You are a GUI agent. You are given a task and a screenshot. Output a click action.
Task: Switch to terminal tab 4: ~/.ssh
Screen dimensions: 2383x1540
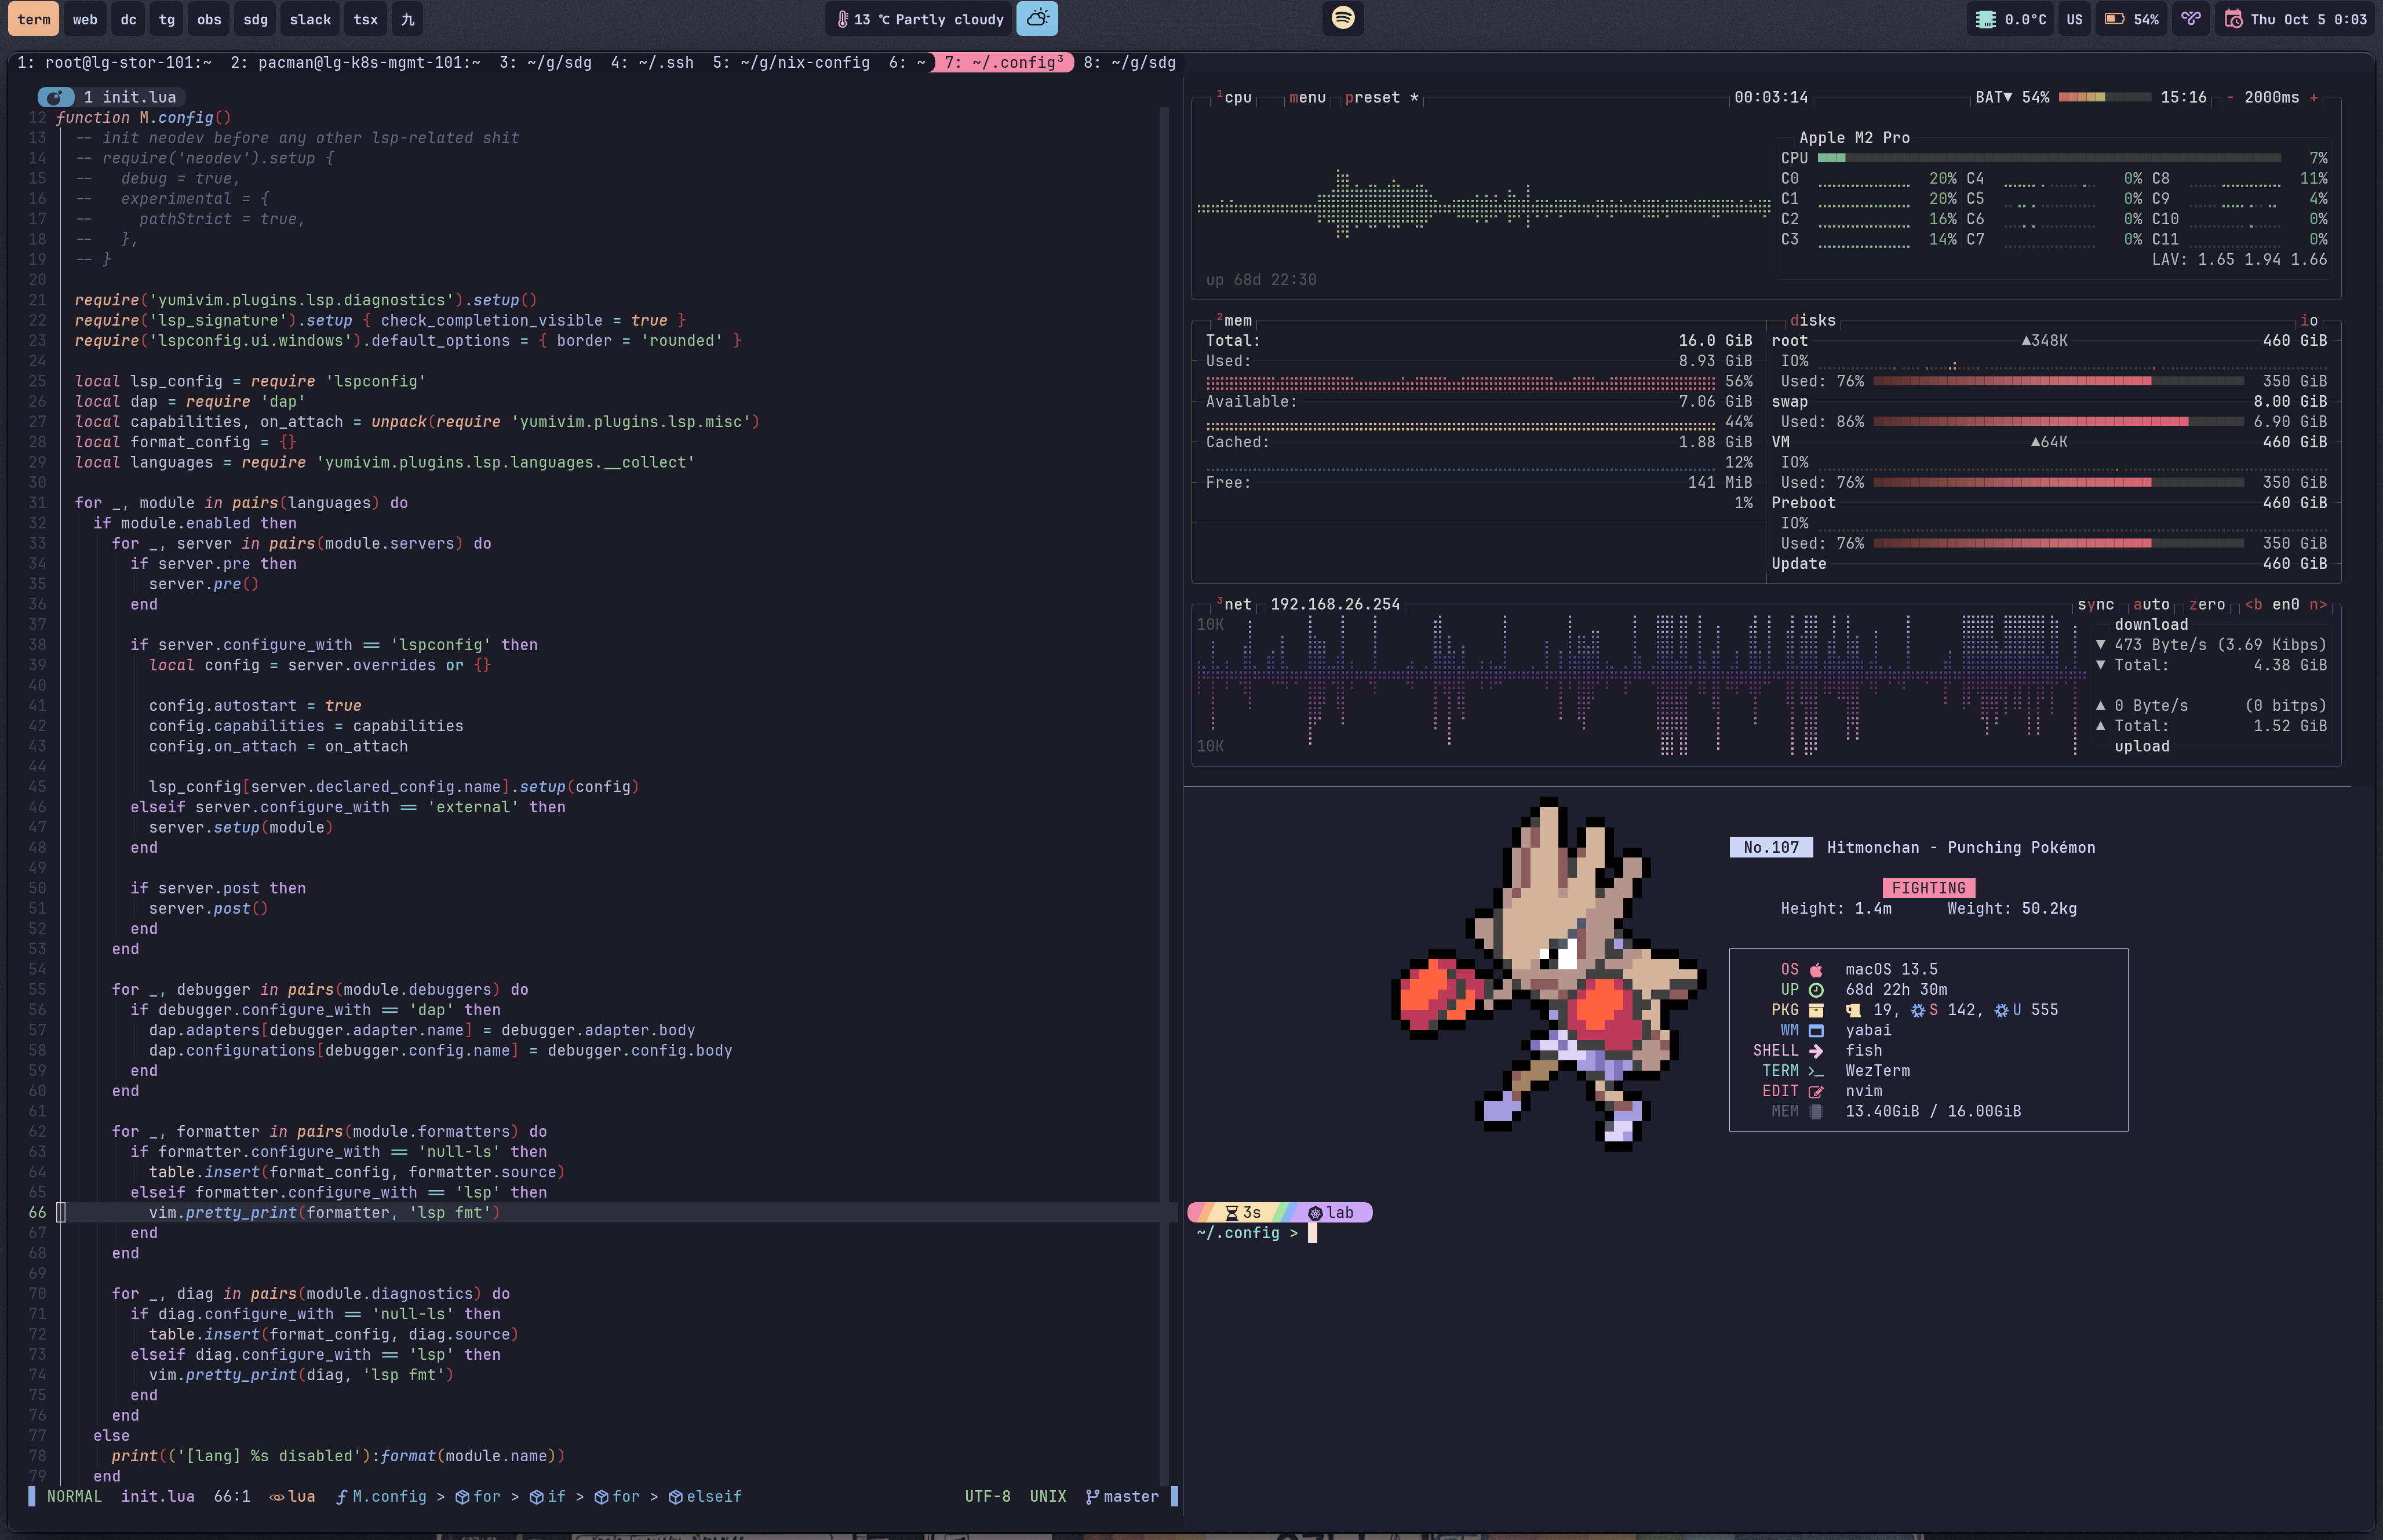pos(652,62)
